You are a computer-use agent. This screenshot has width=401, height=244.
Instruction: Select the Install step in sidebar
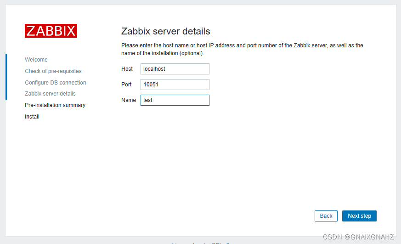coord(32,117)
